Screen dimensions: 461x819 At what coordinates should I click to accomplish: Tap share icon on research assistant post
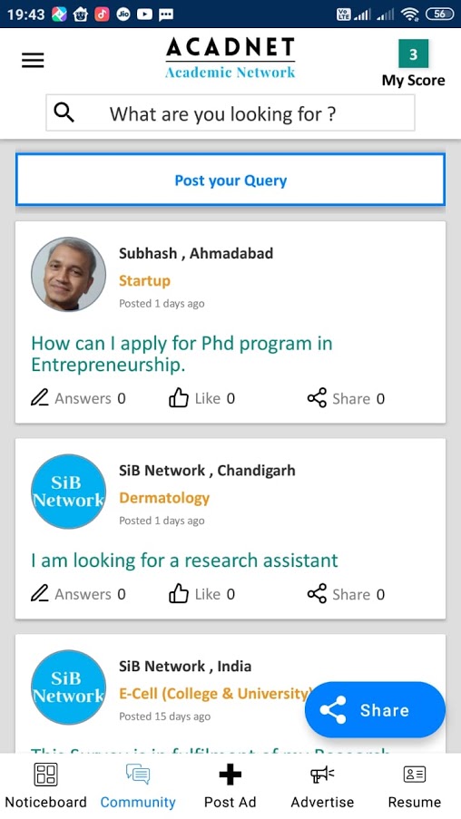click(x=317, y=594)
